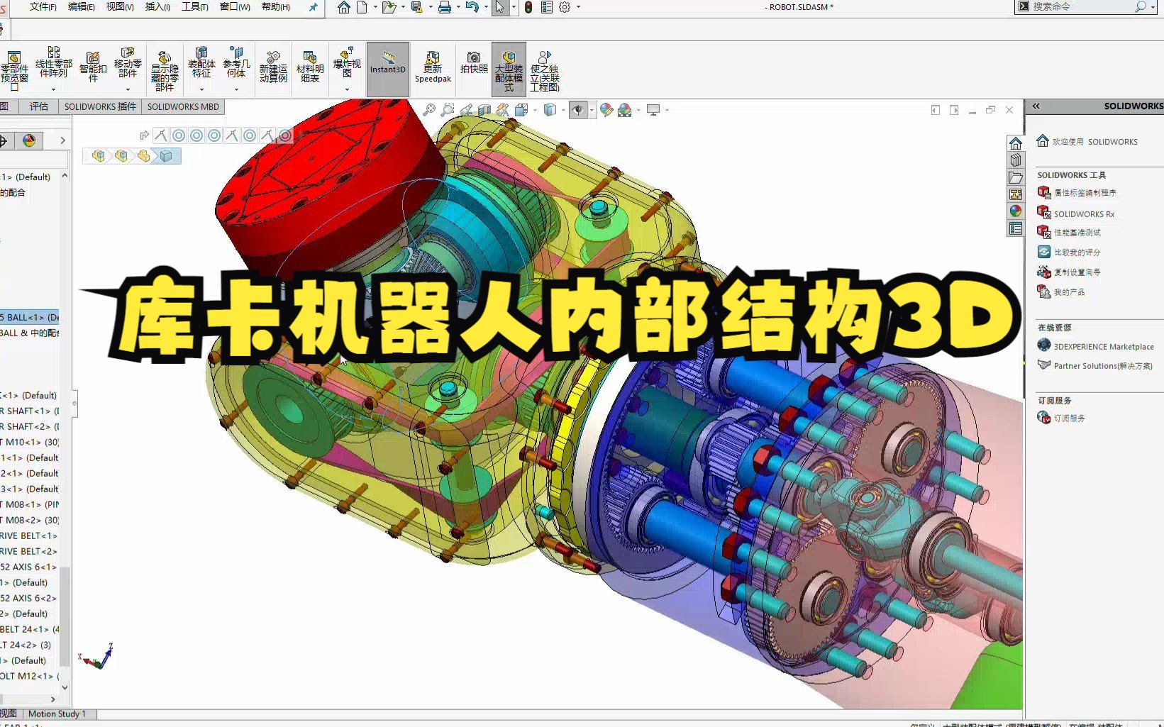Screen dimensions: 1164x727
Task: Click 拍快照 snapshot camera tool
Action: click(x=474, y=62)
